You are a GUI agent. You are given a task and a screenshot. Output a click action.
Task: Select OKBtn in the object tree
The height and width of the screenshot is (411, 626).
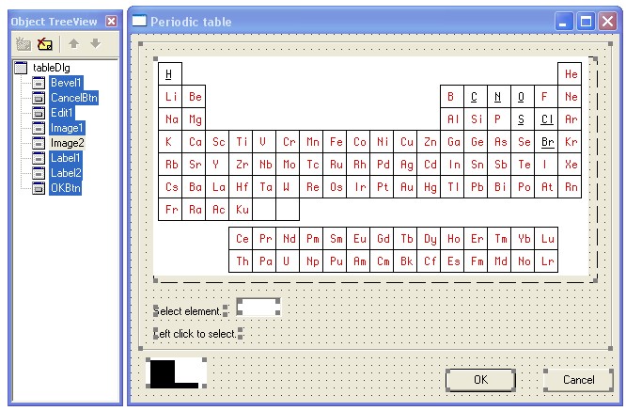67,188
